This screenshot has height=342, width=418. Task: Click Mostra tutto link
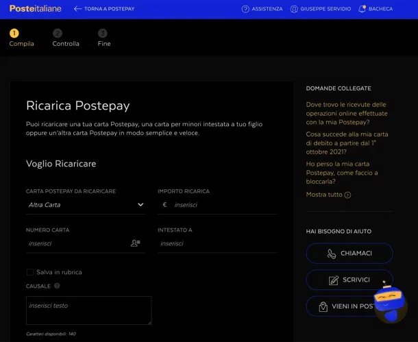point(324,195)
